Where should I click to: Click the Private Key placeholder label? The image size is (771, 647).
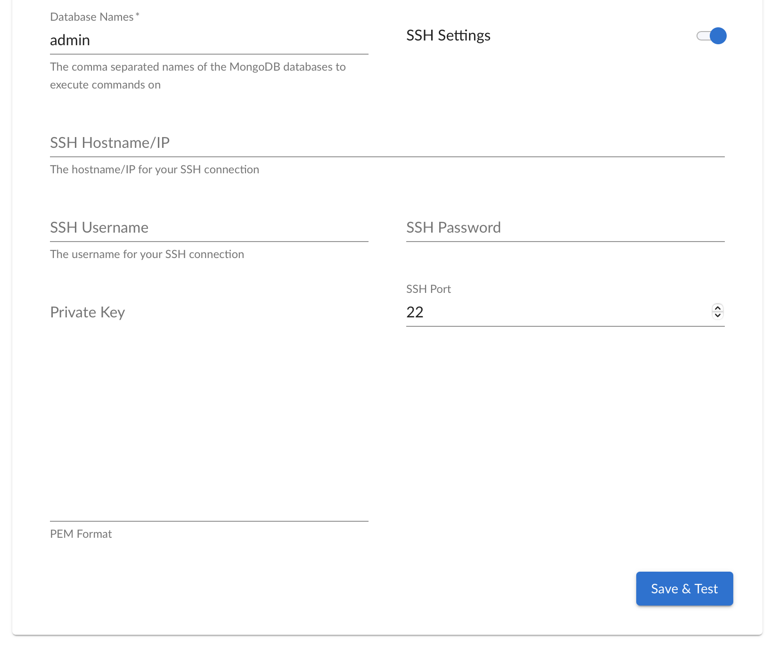[x=88, y=313]
